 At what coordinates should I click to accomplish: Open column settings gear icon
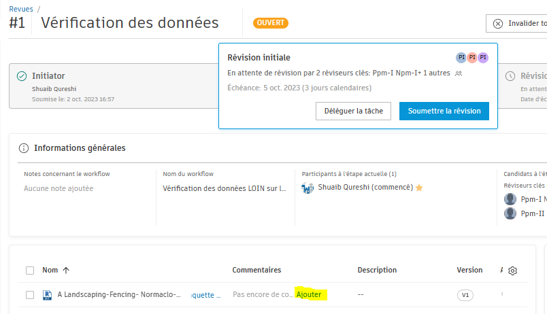click(512, 271)
